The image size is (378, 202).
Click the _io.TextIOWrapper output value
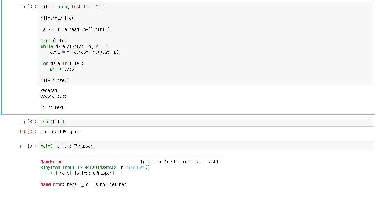click(60, 132)
